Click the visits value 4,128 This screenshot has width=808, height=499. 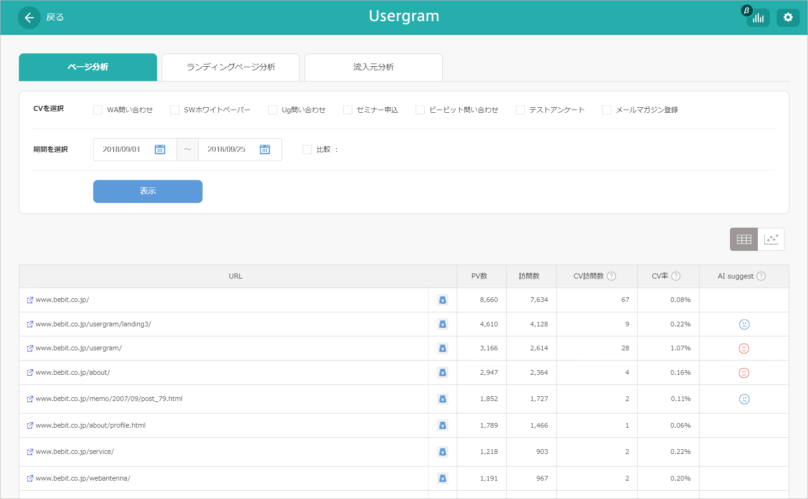(x=539, y=324)
